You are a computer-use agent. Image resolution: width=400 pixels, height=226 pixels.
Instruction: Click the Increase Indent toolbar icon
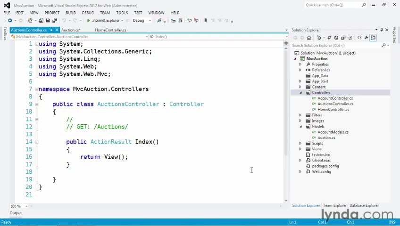[180, 20]
